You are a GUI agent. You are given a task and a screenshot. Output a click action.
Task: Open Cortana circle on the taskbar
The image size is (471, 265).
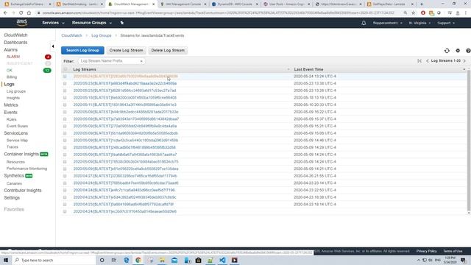(102, 260)
